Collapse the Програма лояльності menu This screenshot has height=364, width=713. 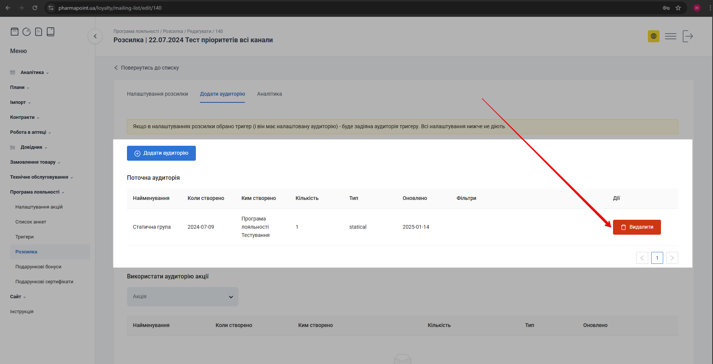tap(37, 192)
